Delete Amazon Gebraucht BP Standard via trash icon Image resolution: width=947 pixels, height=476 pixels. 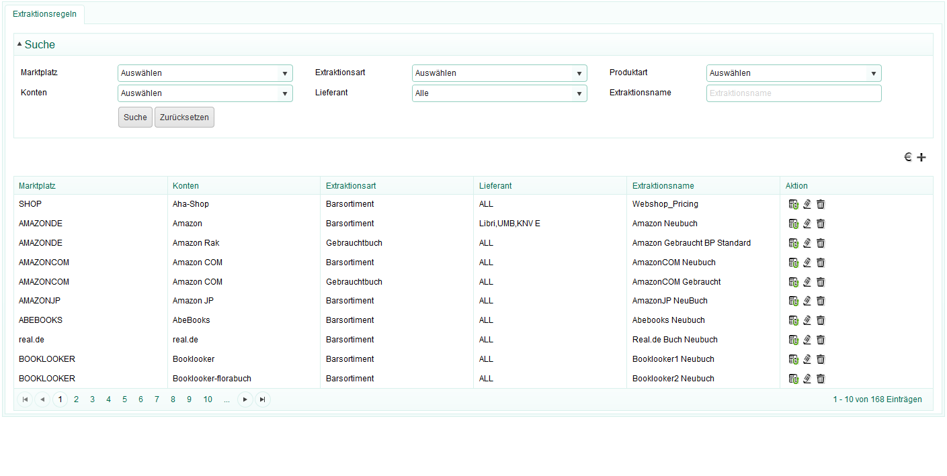click(821, 243)
